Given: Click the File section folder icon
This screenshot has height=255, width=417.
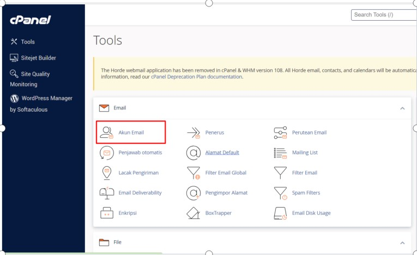Looking at the screenshot, I should tap(104, 242).
